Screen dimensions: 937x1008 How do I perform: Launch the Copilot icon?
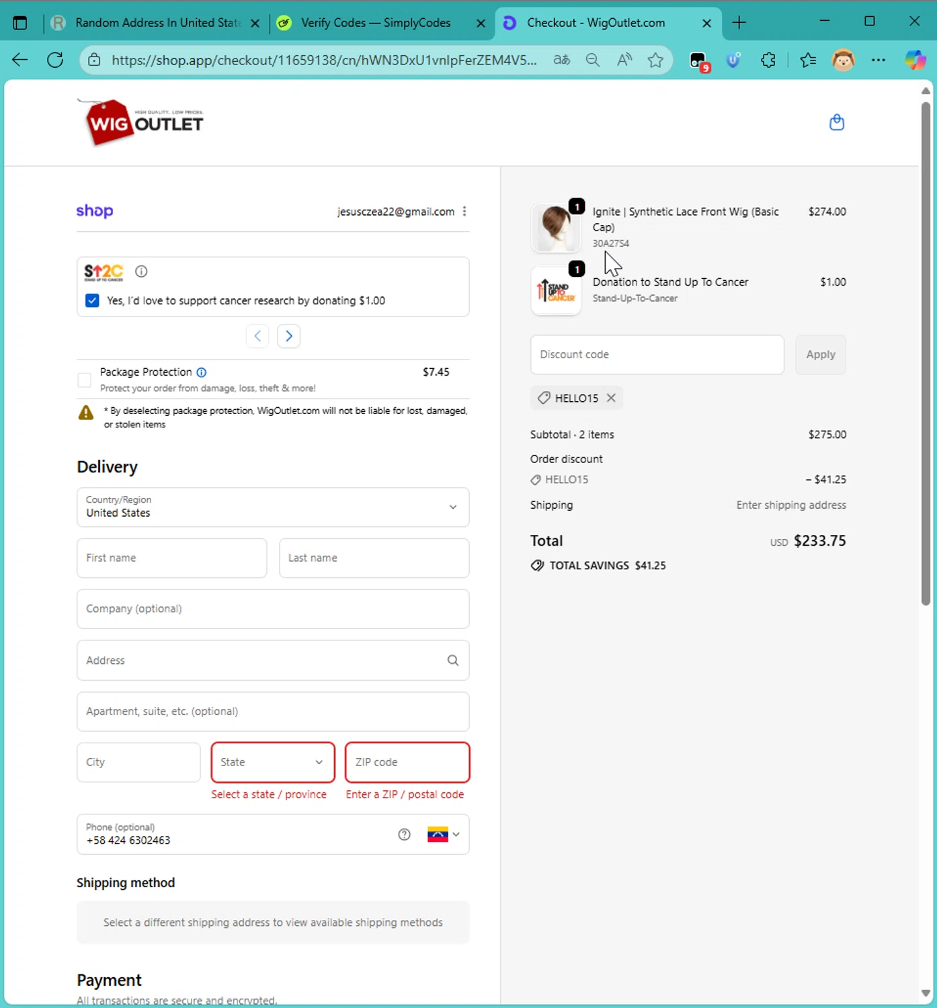915,60
